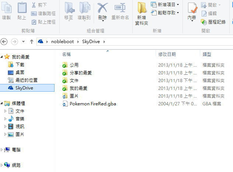The height and width of the screenshot is (172, 233).
Task: Click nobleboot in the address breadcrumb
Action: [x=62, y=42]
